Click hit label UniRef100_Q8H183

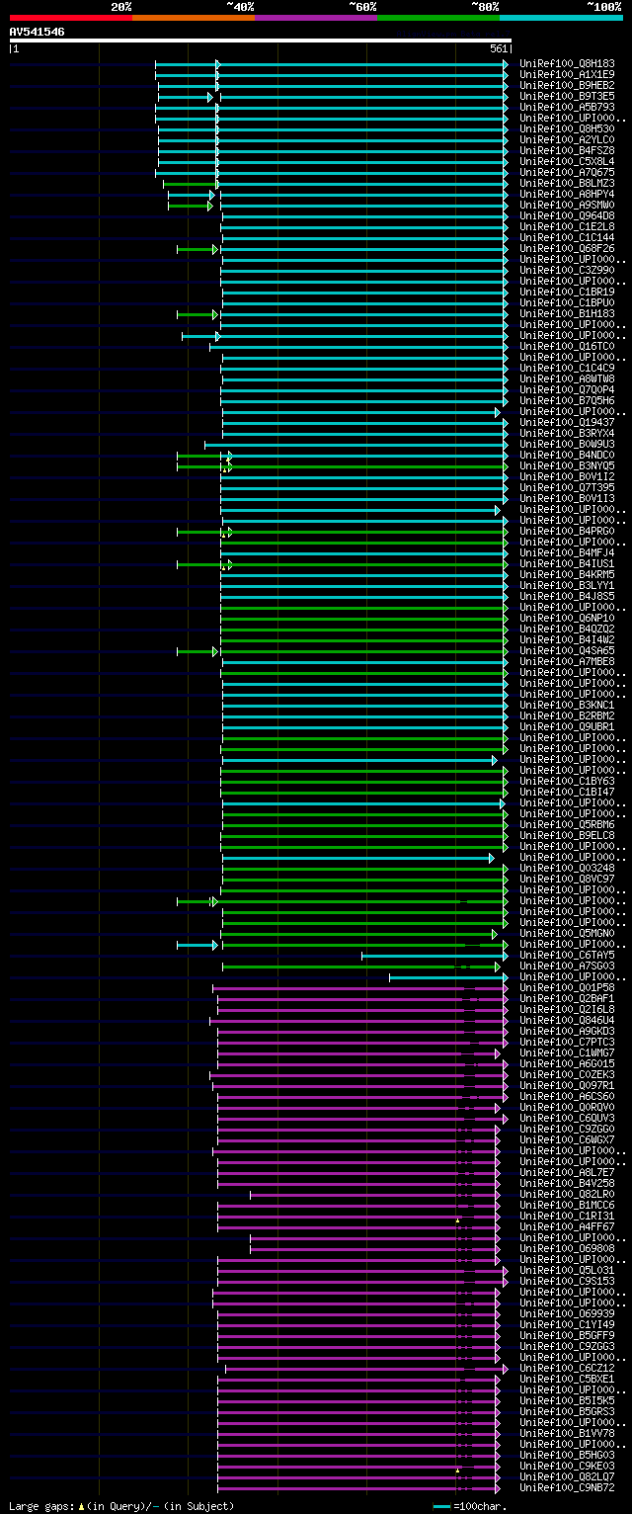click(x=568, y=63)
